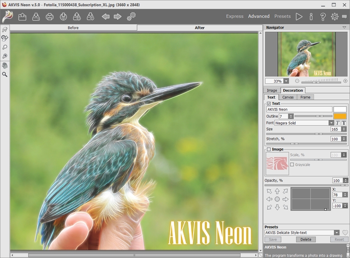The width and height of the screenshot is (350, 258).
Task: Move text to top-left arrow
Action: point(269,191)
